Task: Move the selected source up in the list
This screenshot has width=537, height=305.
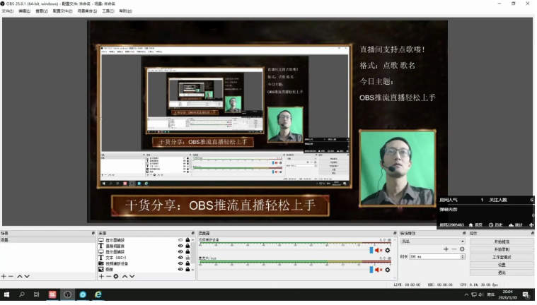Action: click(125, 276)
